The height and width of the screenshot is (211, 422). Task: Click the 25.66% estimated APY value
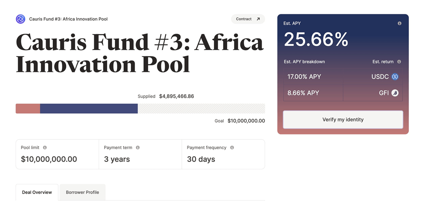[316, 40]
